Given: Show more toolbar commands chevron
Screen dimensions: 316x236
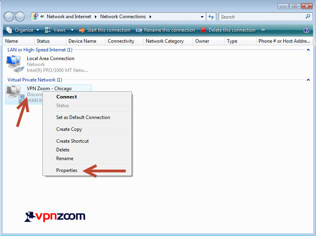Looking at the screenshot, I should 263,30.
